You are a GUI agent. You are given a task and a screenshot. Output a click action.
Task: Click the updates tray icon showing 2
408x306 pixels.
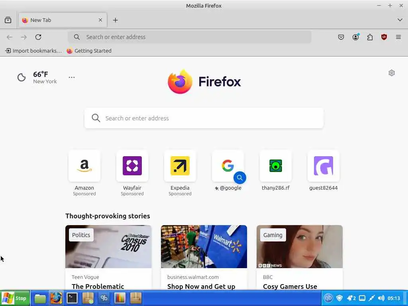351,298
